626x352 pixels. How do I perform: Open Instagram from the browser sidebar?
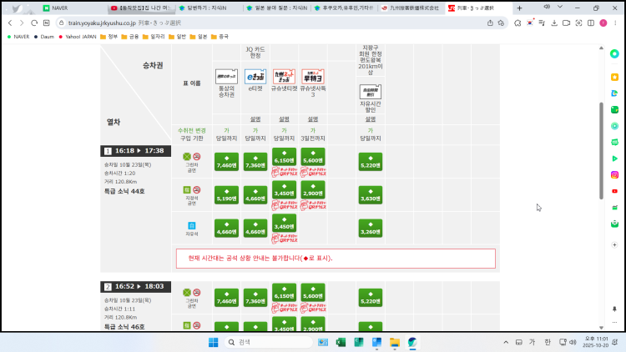click(x=615, y=174)
